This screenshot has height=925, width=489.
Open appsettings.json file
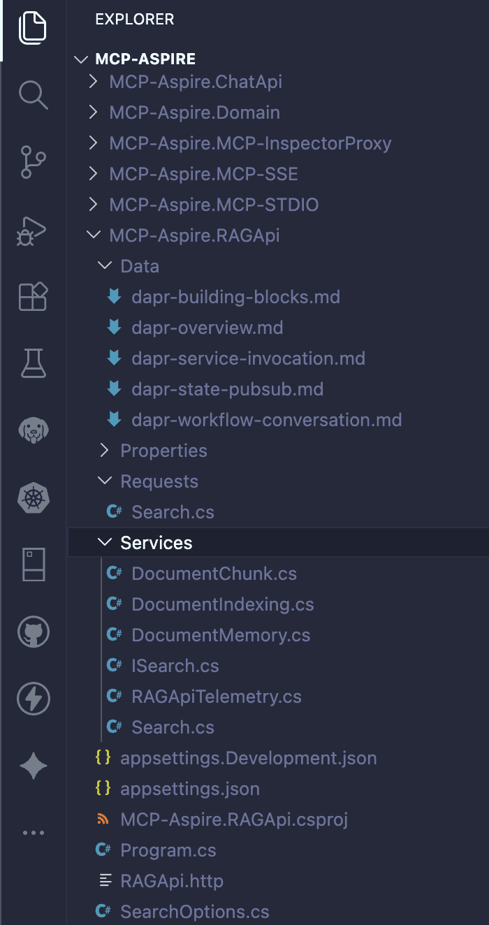tap(190, 789)
